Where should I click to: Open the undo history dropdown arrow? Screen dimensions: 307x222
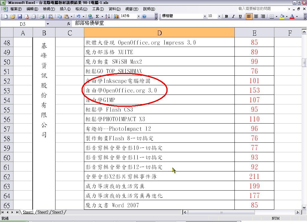83,17
